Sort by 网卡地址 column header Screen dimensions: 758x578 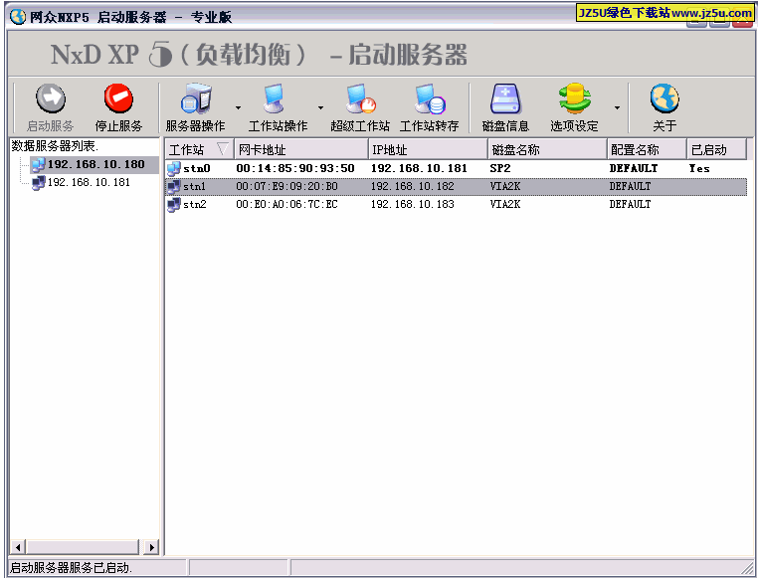[301, 149]
